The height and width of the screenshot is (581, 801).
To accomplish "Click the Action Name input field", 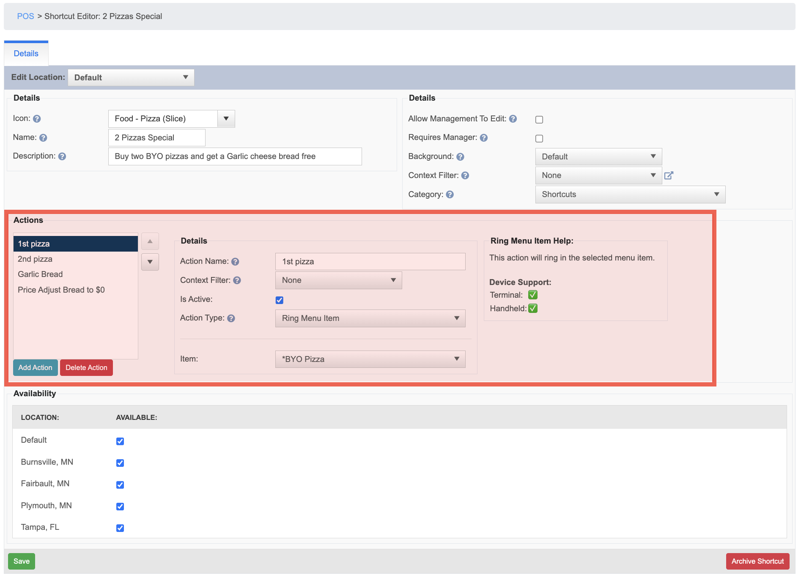I will point(370,262).
